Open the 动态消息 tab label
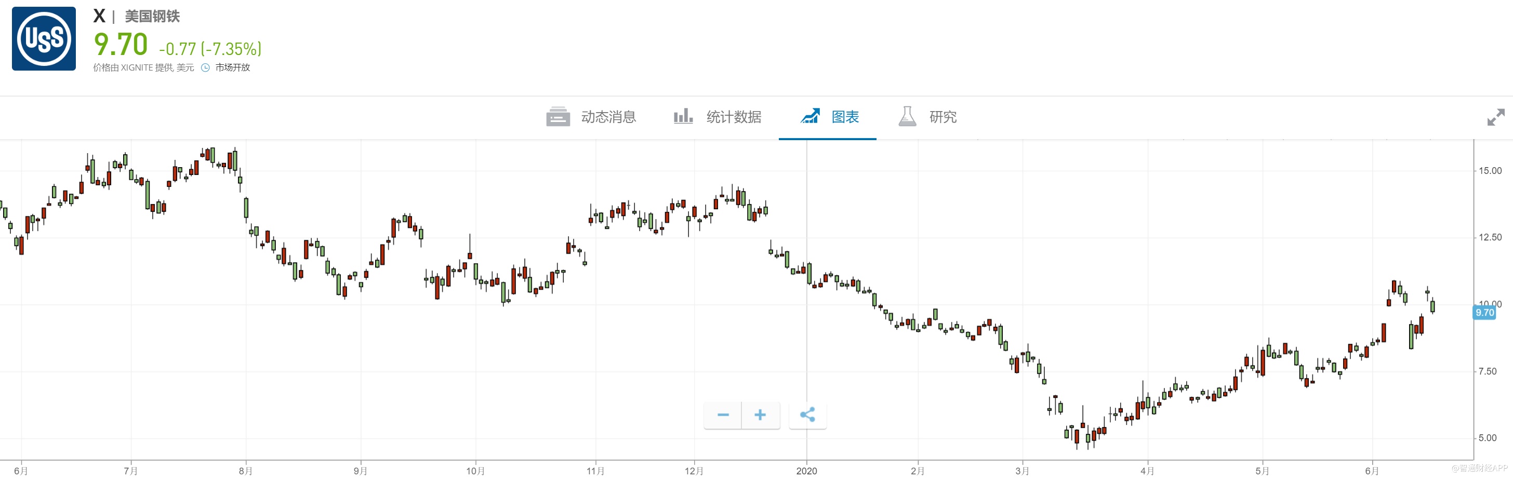 (x=608, y=117)
